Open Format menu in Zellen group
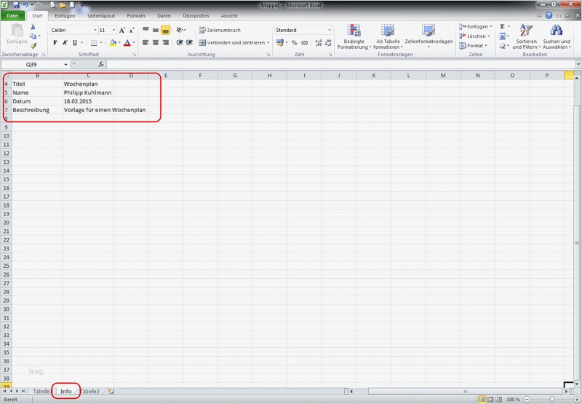The width and height of the screenshot is (582, 404). [473, 46]
